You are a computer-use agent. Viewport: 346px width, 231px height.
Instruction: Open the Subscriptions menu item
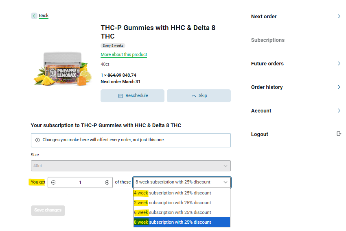point(268,40)
